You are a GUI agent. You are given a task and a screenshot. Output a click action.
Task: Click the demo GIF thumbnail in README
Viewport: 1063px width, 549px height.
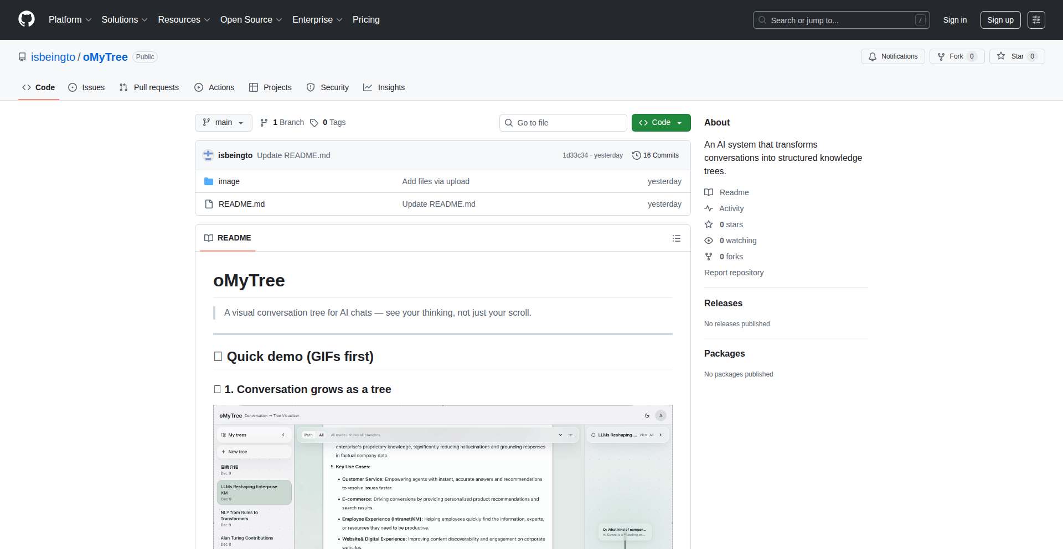[x=443, y=477]
